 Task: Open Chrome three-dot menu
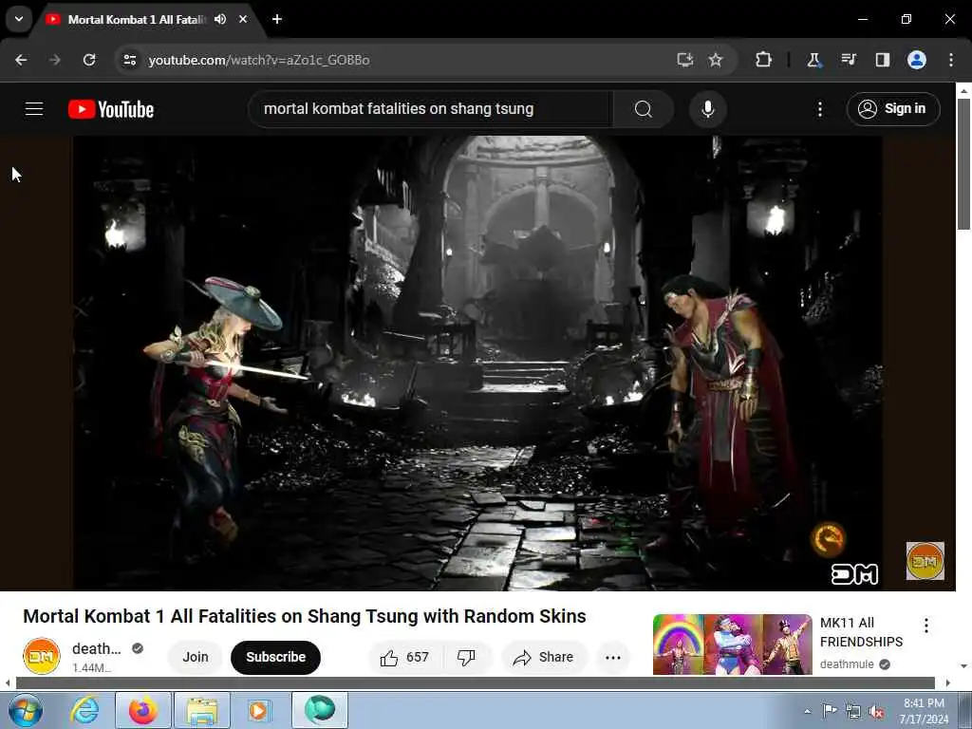tap(951, 60)
